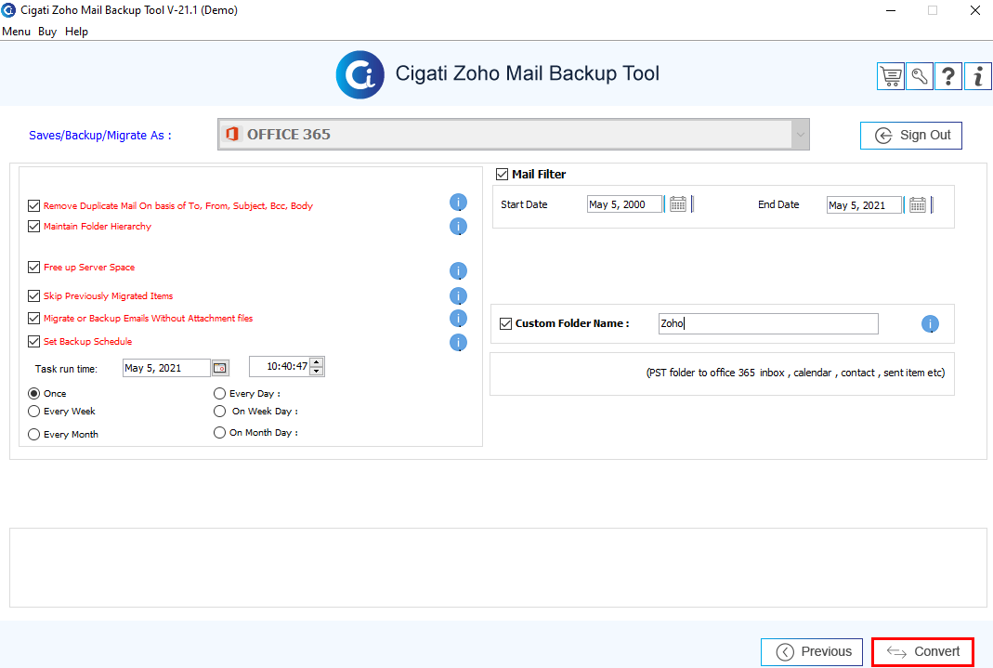Open the Menu menu
The width and height of the screenshot is (993, 668).
(x=16, y=32)
